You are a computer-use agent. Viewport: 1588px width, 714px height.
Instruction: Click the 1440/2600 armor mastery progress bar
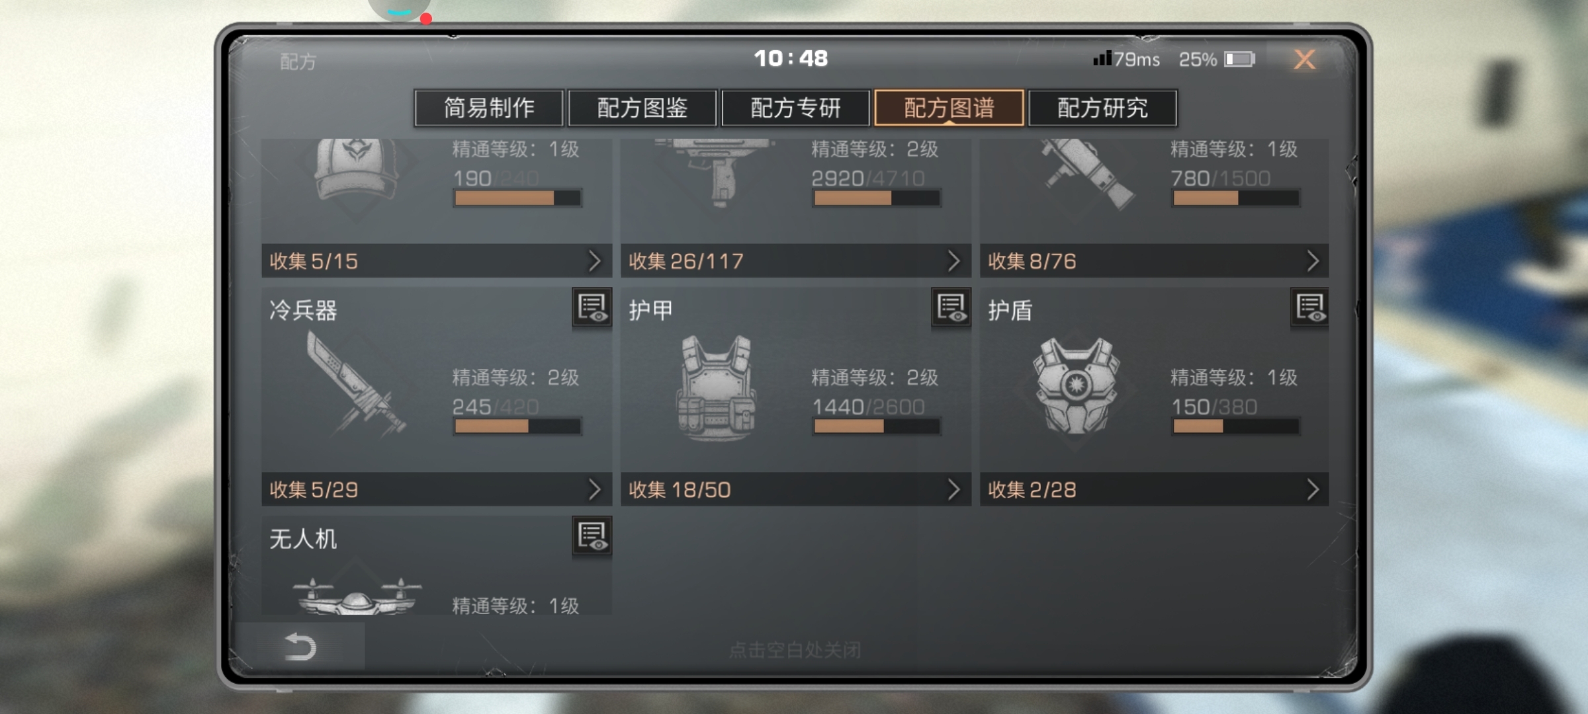[x=877, y=426]
